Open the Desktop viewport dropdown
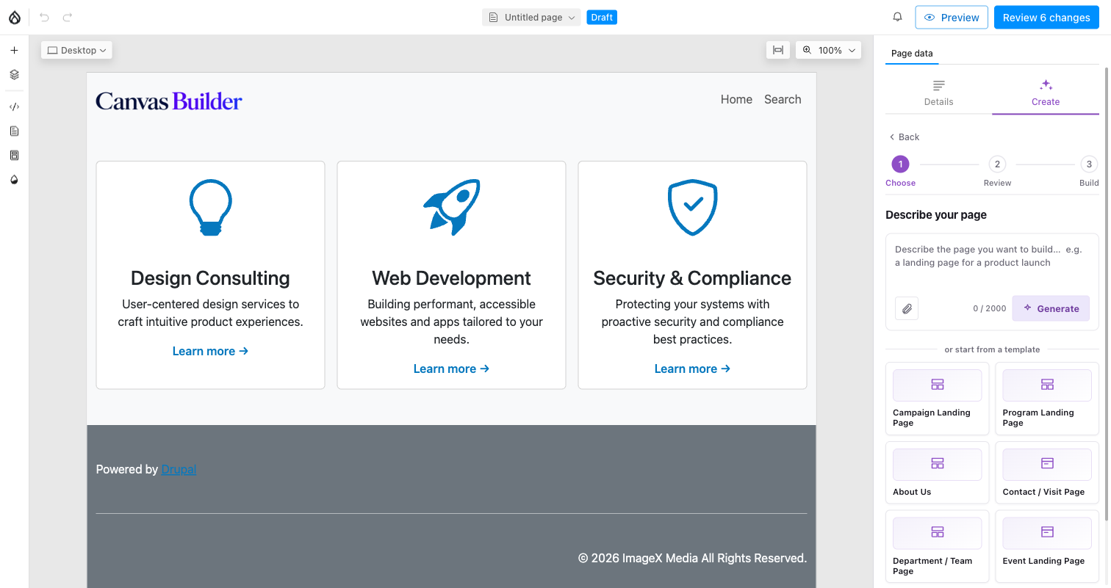Image resolution: width=1111 pixels, height=588 pixels. (76, 50)
